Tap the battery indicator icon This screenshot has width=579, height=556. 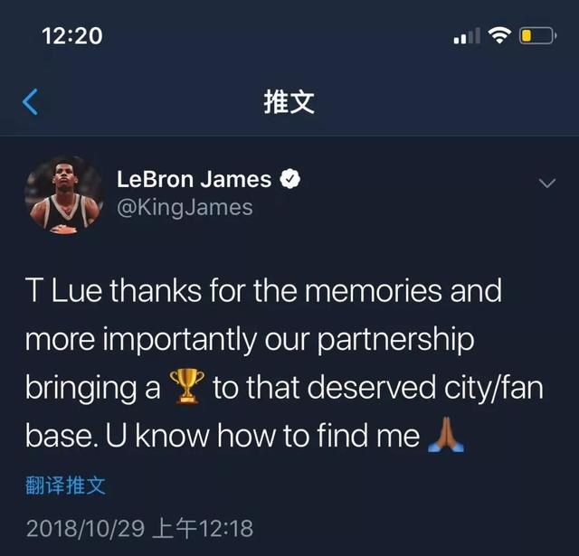[x=537, y=36]
